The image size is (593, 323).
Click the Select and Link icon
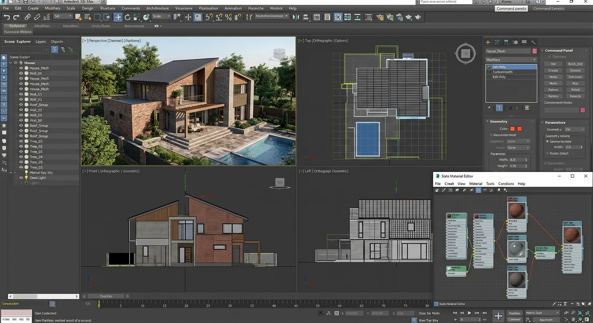click(x=28, y=17)
